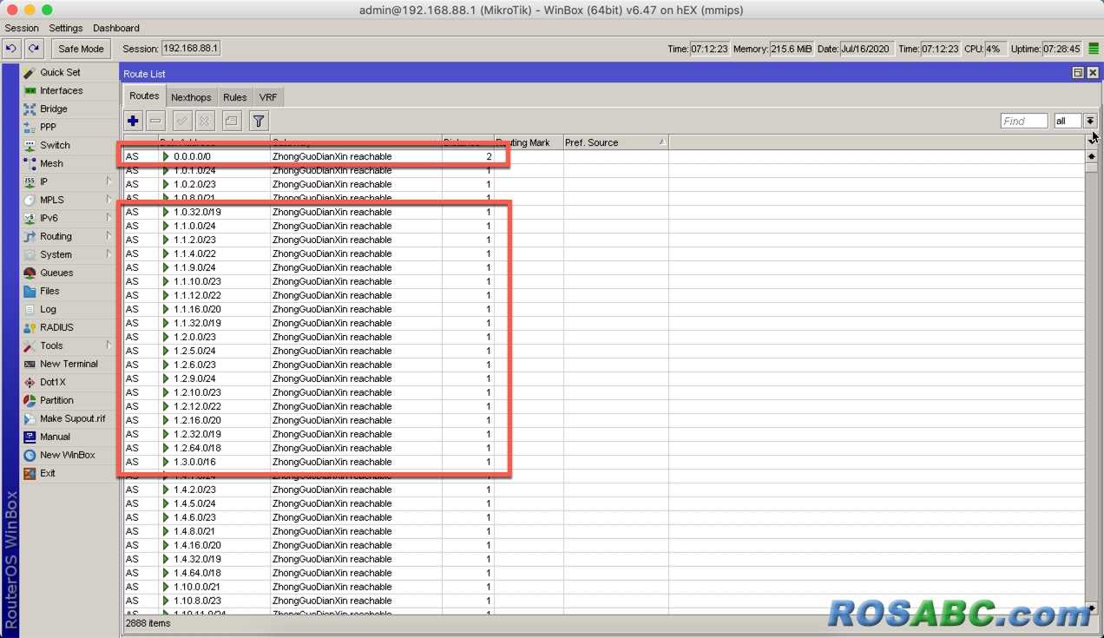Open the Mesh section
Viewport: 1104px width, 638px height.
click(51, 164)
